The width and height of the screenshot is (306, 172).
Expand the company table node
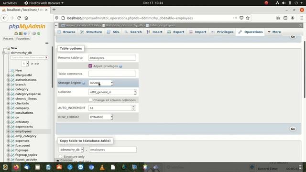point(8,108)
